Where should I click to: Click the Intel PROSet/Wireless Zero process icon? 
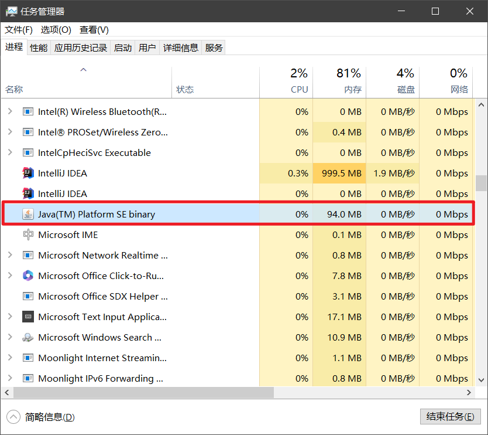(x=28, y=132)
